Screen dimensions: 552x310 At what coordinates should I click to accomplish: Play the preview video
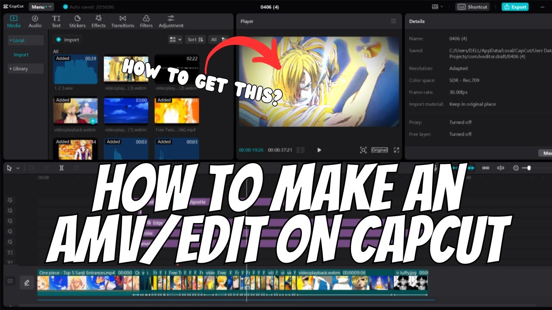pos(319,150)
